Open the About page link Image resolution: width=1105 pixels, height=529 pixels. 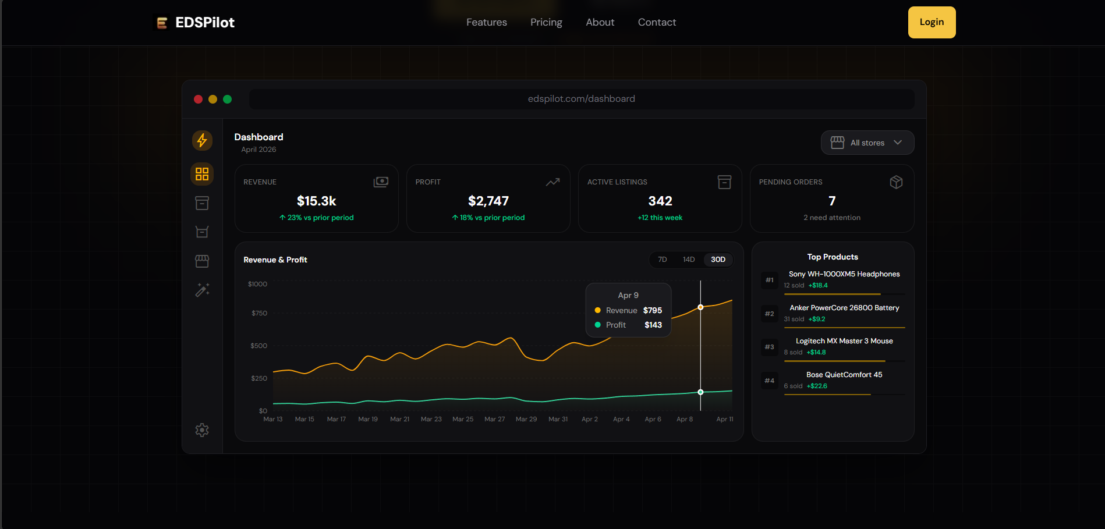pos(600,22)
